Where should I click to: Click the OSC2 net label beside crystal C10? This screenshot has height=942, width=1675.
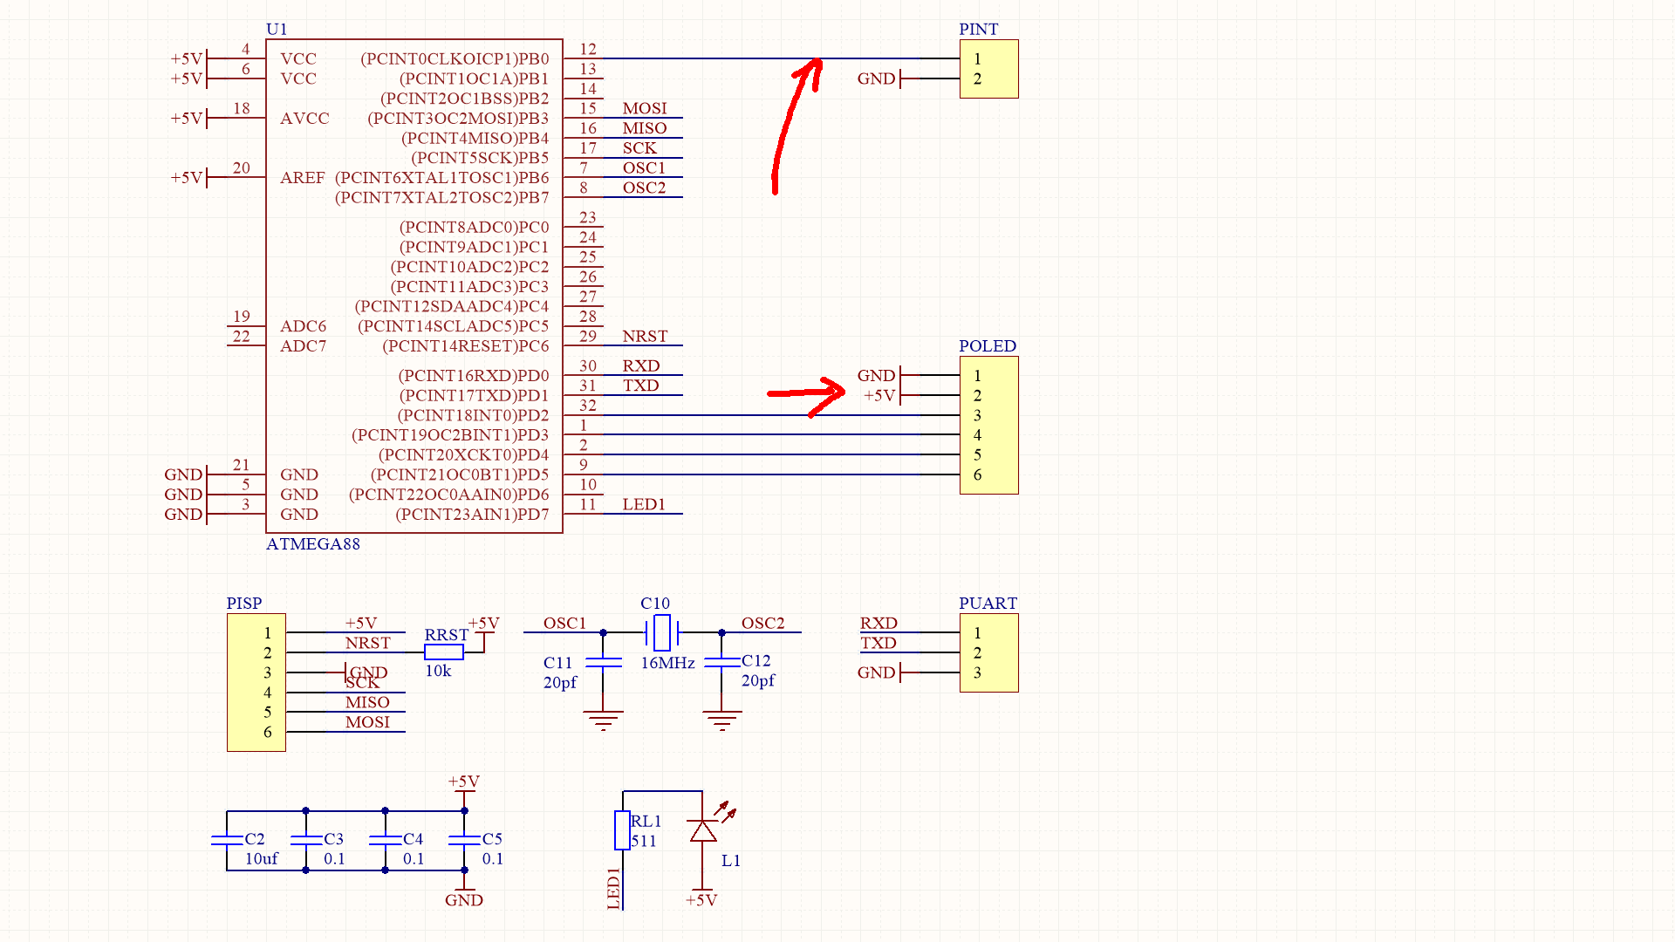tap(762, 623)
